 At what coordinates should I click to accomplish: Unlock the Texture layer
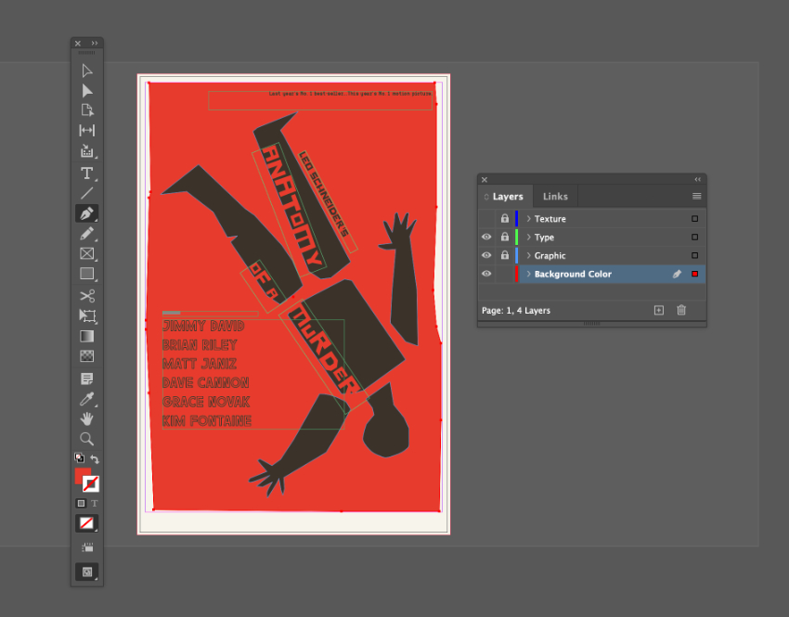point(505,219)
